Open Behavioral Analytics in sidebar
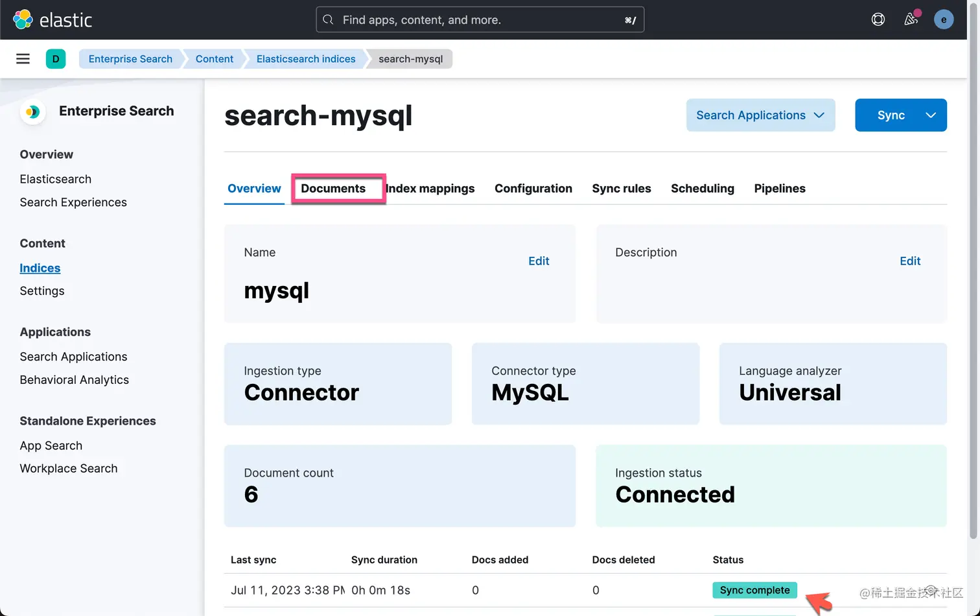Image resolution: width=980 pixels, height=616 pixels. tap(75, 380)
